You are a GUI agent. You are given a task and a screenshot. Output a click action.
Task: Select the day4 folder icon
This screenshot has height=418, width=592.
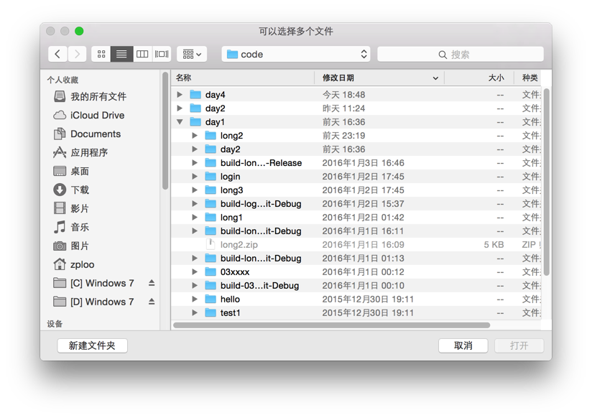[195, 94]
